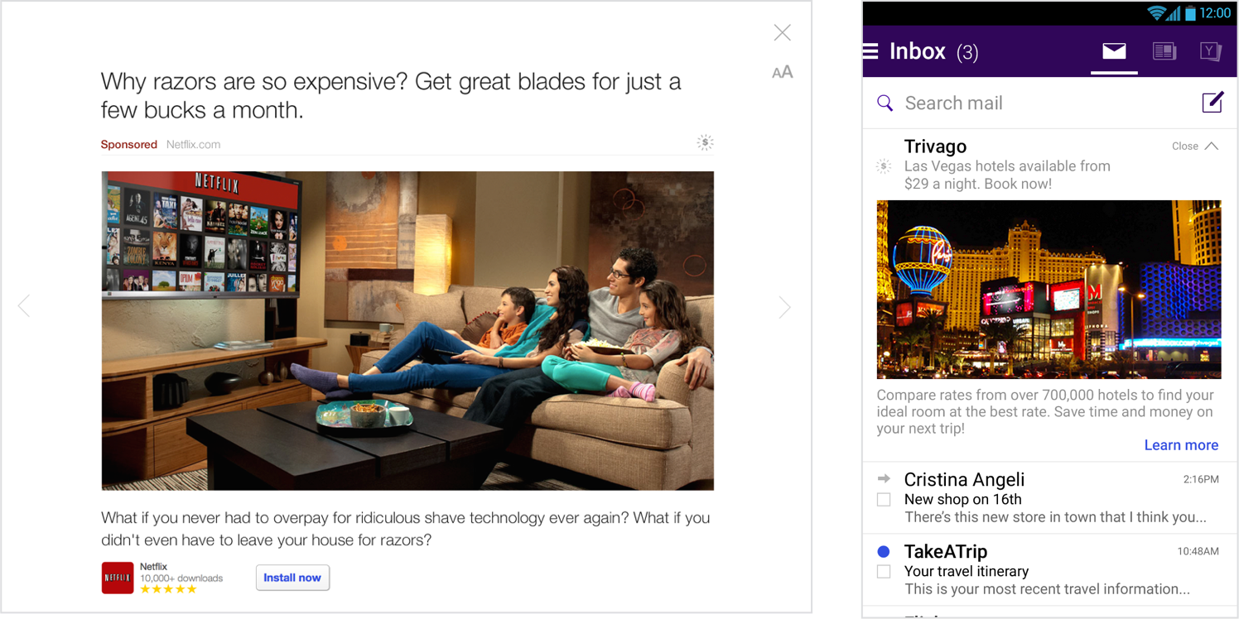Click the razors ad headline
Viewport: 1239px width, 619px height.
coord(391,95)
